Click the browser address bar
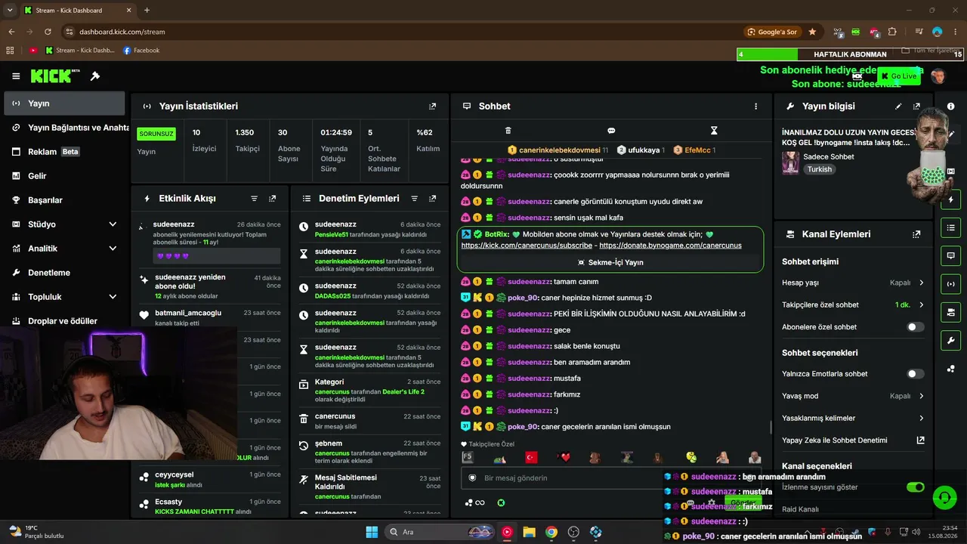 [x=400, y=32]
